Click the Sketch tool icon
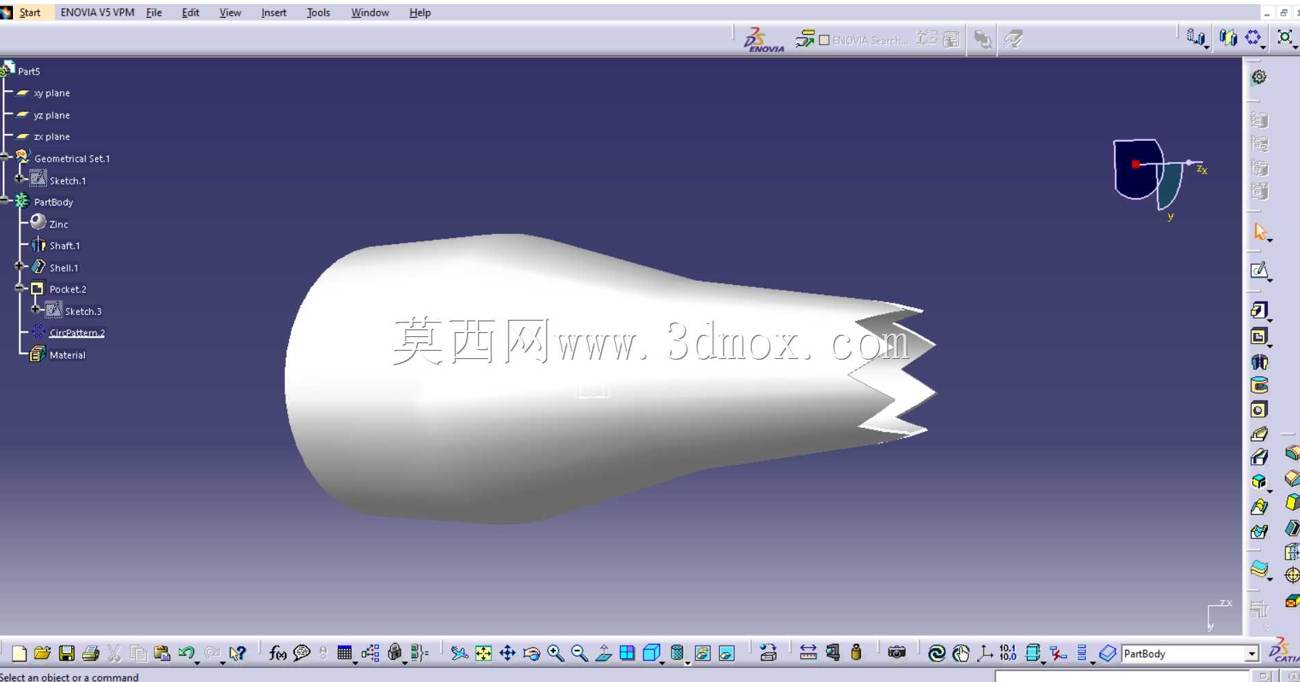Viewport: 1300px width, 682px height. (1259, 271)
